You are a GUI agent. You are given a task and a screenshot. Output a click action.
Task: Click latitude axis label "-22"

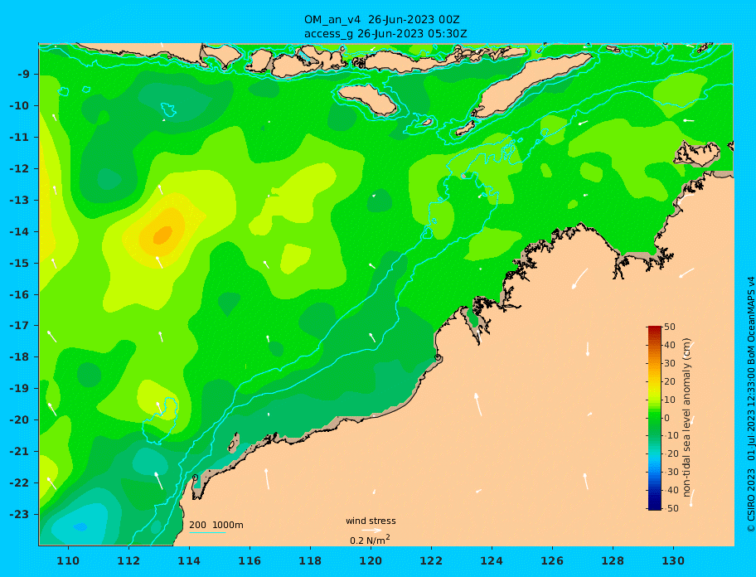coord(19,483)
